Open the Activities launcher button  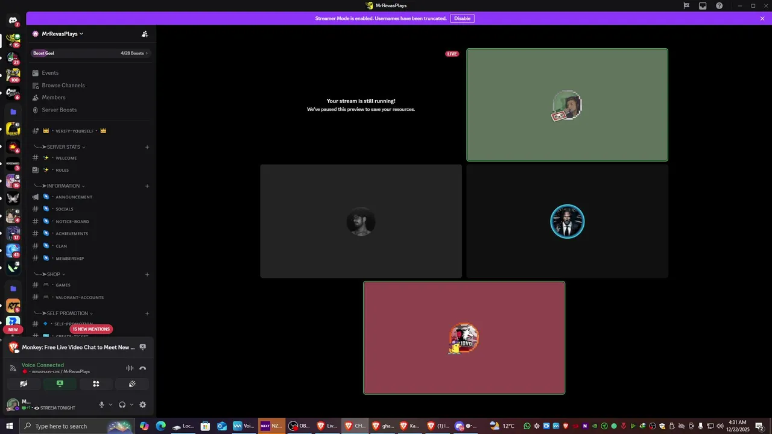pos(96,383)
